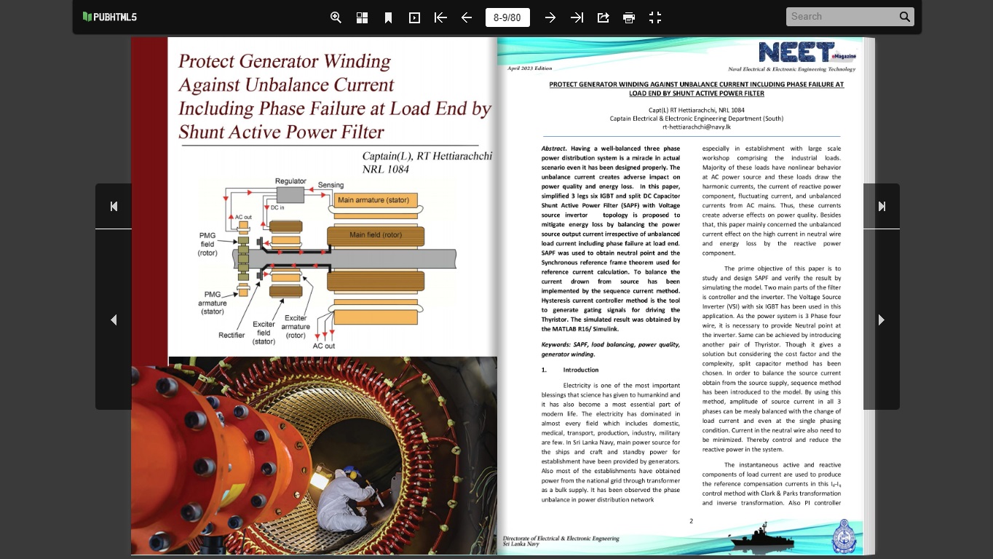Click the 'Regulator' diagram label
This screenshot has width=993, height=559.
click(x=290, y=181)
